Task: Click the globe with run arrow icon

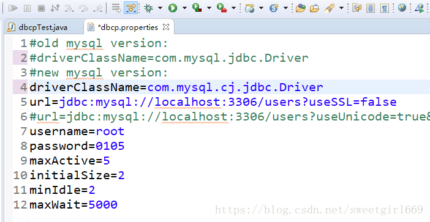Action: click(420, 8)
